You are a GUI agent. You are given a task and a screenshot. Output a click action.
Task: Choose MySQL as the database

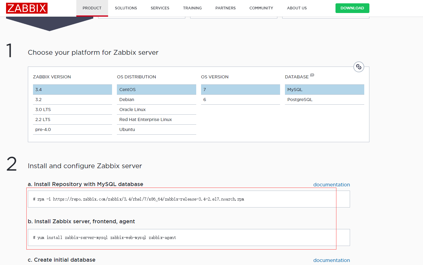click(x=325, y=90)
